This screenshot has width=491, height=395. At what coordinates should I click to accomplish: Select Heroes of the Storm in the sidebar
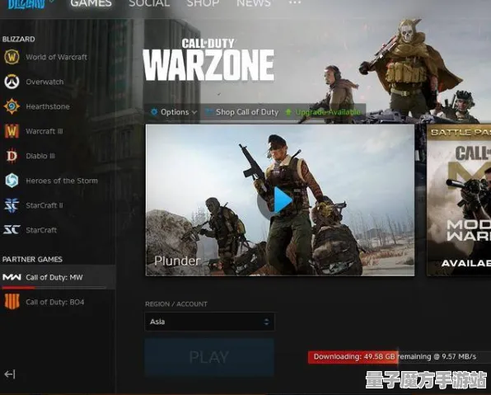[x=58, y=181]
